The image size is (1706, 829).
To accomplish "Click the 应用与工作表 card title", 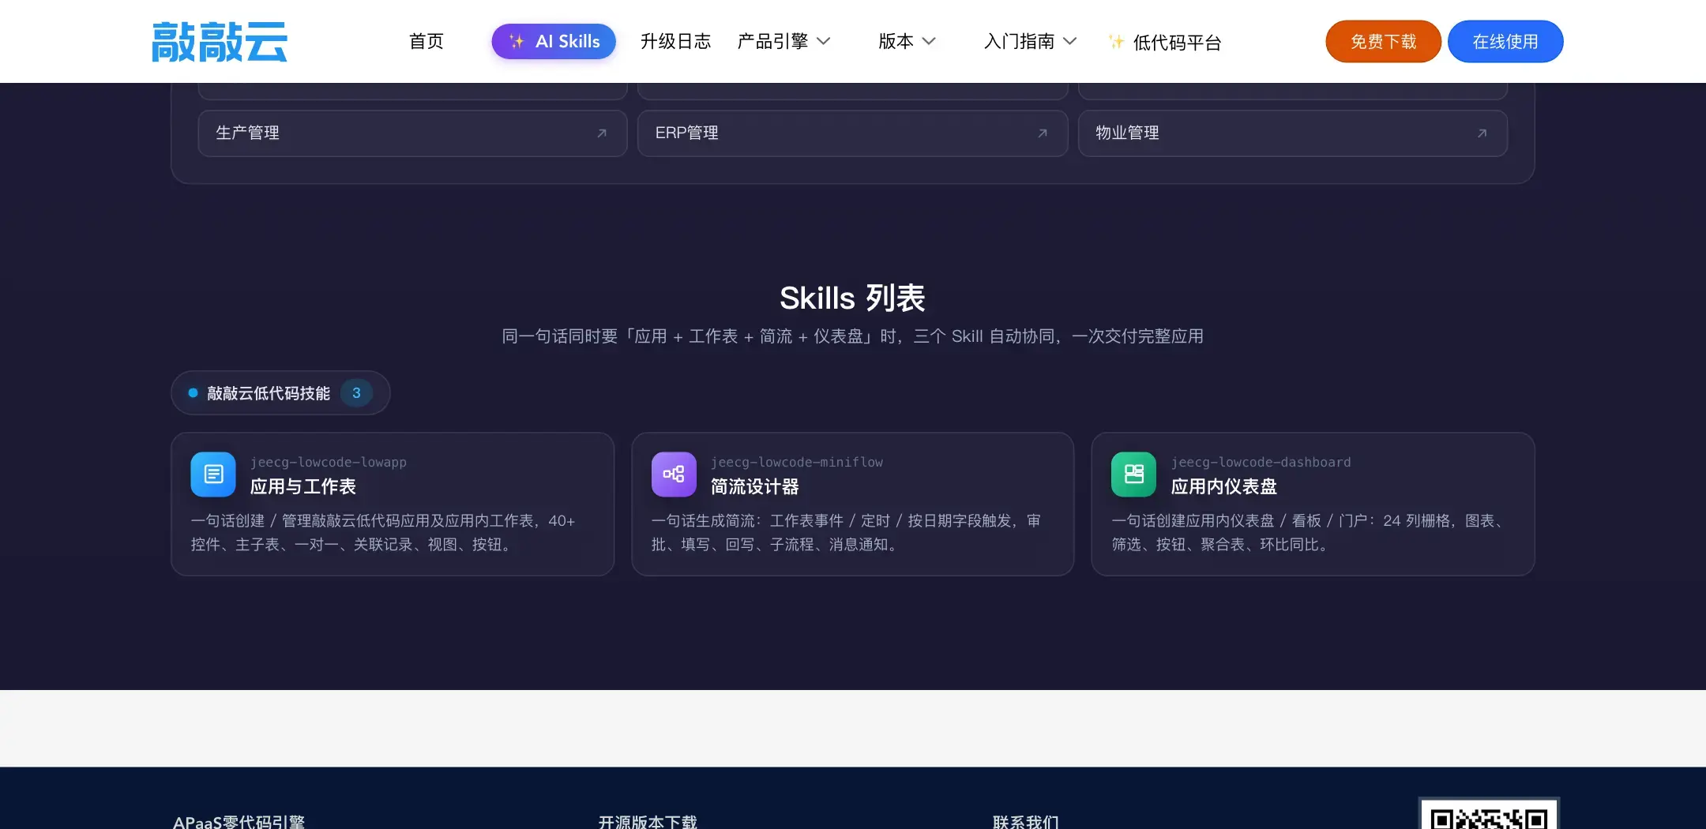I will (303, 486).
